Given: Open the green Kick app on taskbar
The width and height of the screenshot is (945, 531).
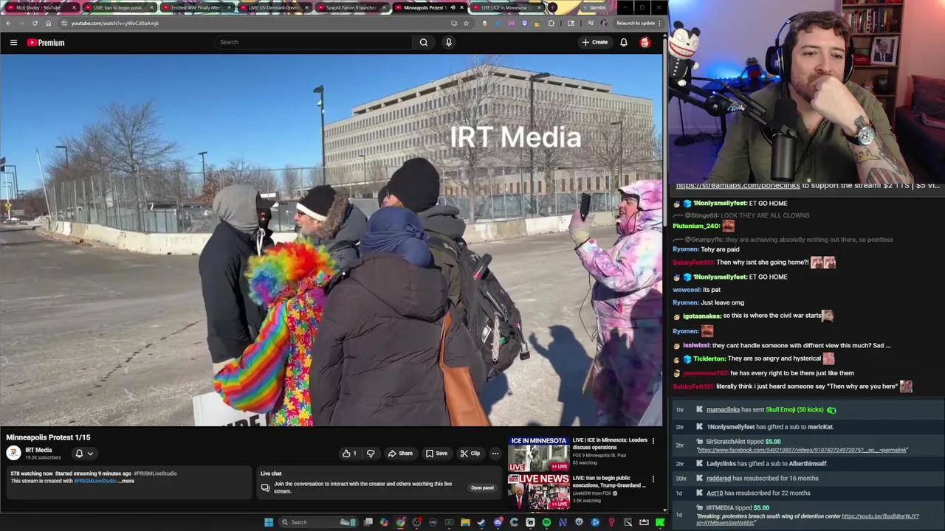Looking at the screenshot, I should (x=660, y=522).
